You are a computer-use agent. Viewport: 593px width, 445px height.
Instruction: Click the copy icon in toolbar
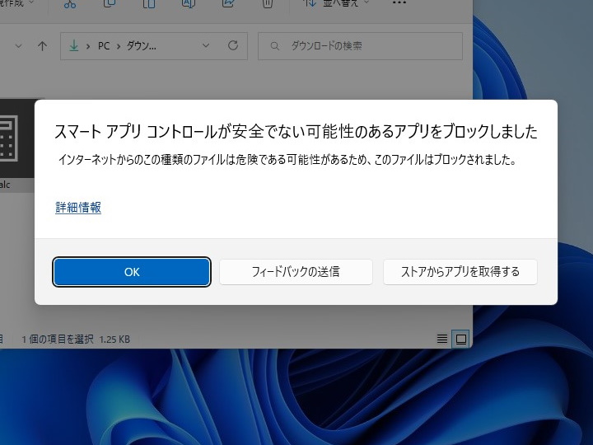(110, 4)
